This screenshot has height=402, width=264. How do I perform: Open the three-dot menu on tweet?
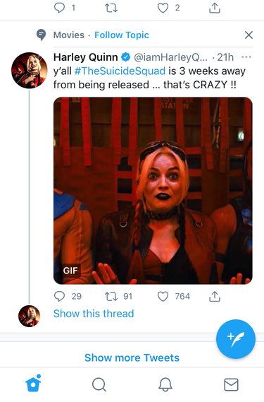click(246, 57)
